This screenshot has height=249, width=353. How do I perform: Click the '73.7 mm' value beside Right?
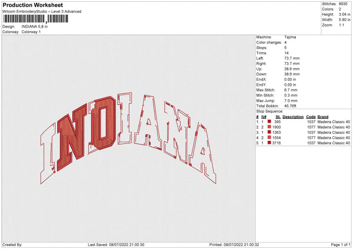coord(292,63)
